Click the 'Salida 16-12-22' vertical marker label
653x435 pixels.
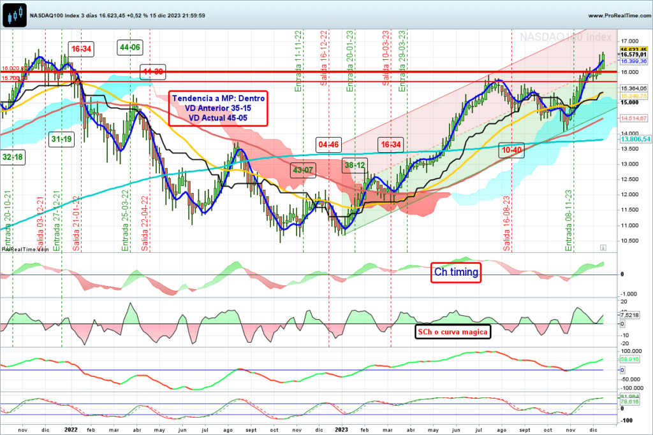pyautogui.click(x=323, y=58)
